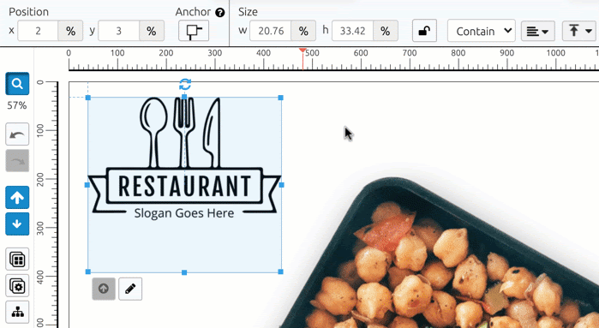Click the top-right corner handle
Screen dimensions: 599x328
click(281, 98)
